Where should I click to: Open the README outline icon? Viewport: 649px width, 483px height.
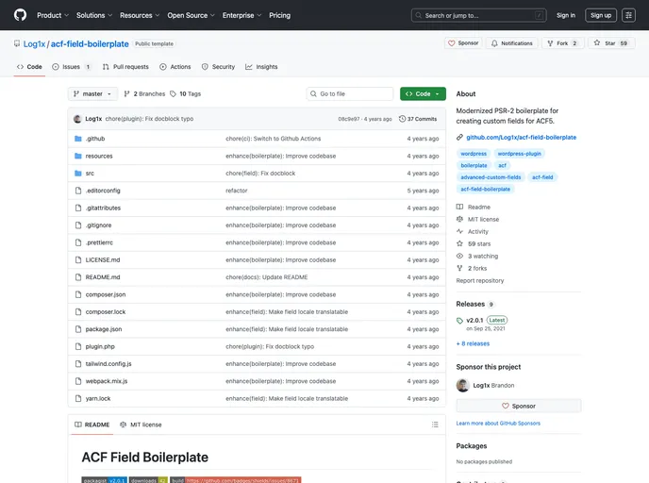pyautogui.click(x=435, y=425)
